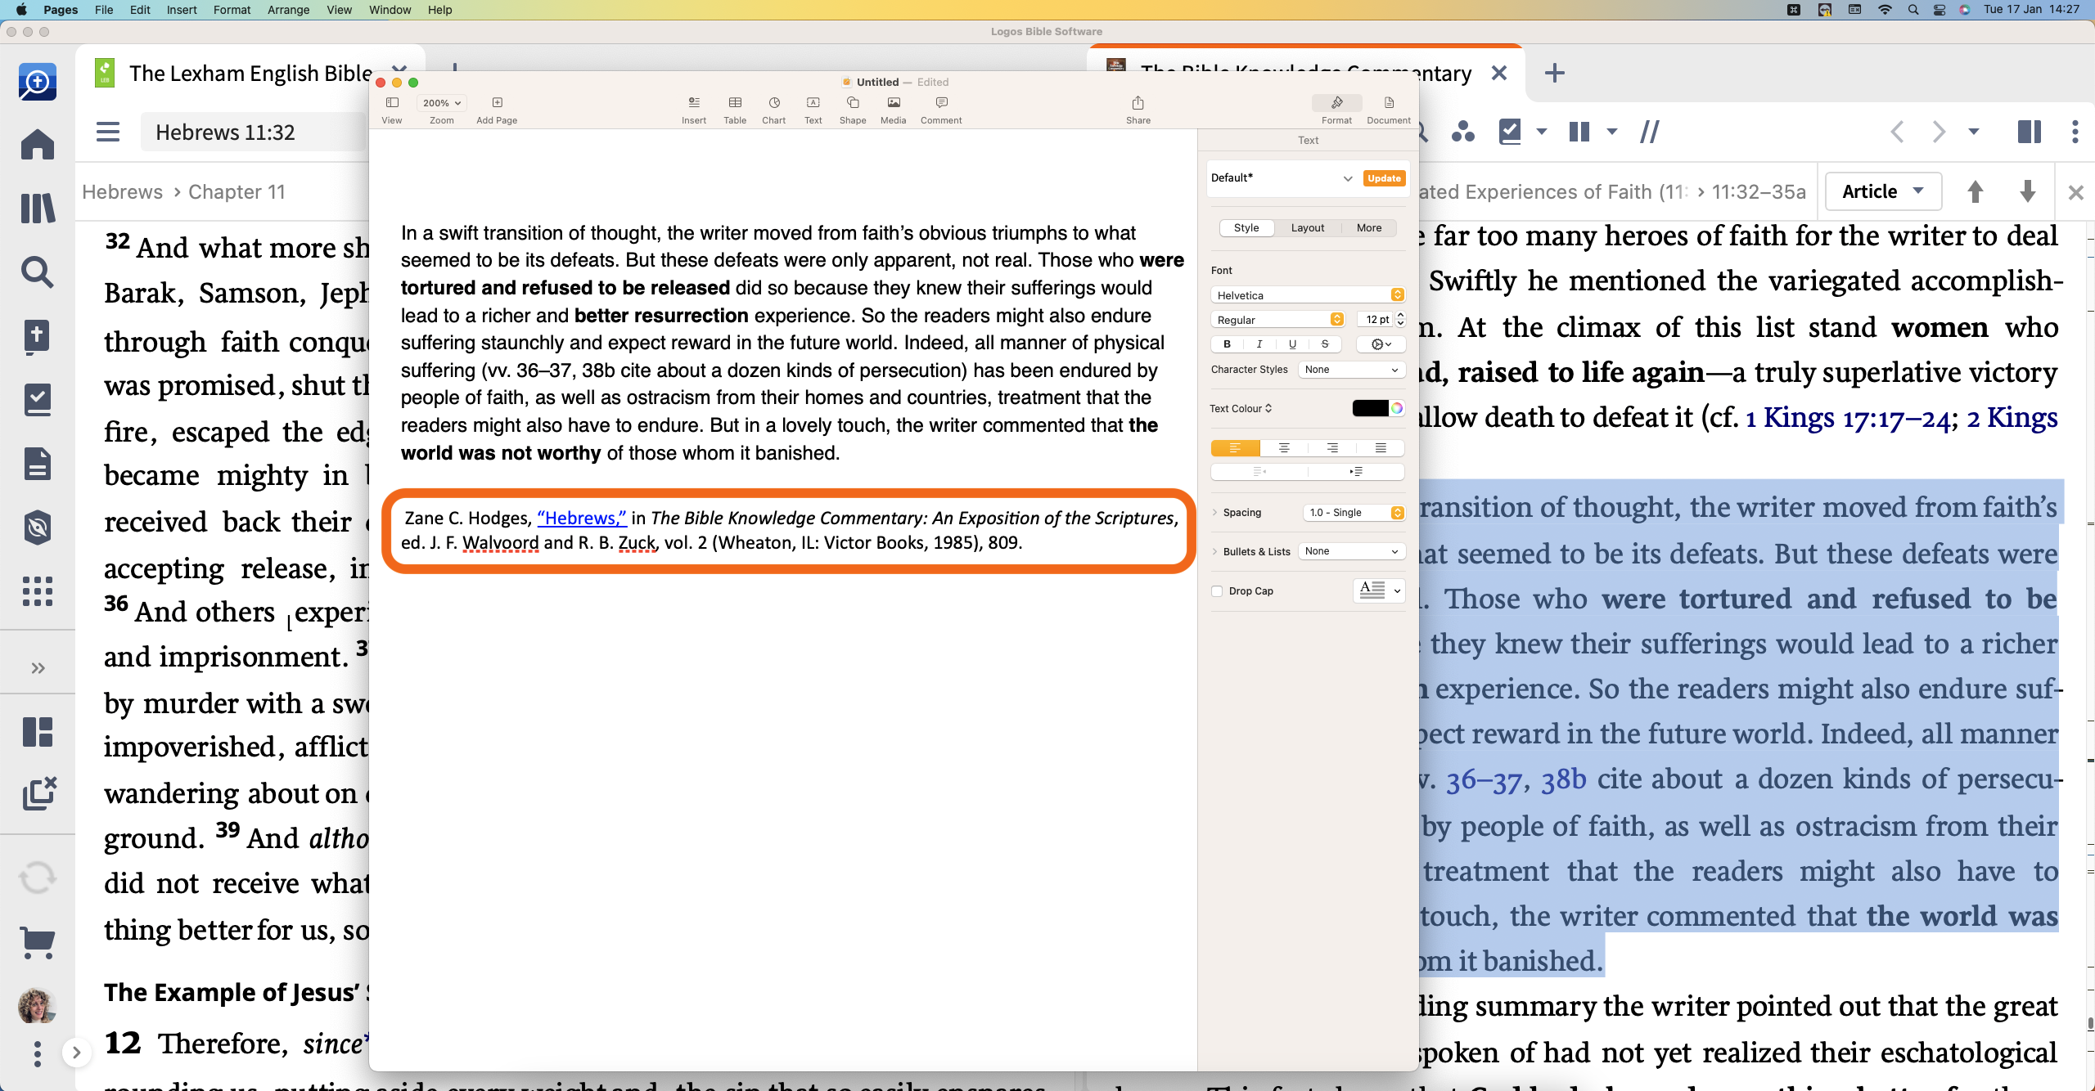Toggle Bold in Pages font panel

pos(1227,344)
